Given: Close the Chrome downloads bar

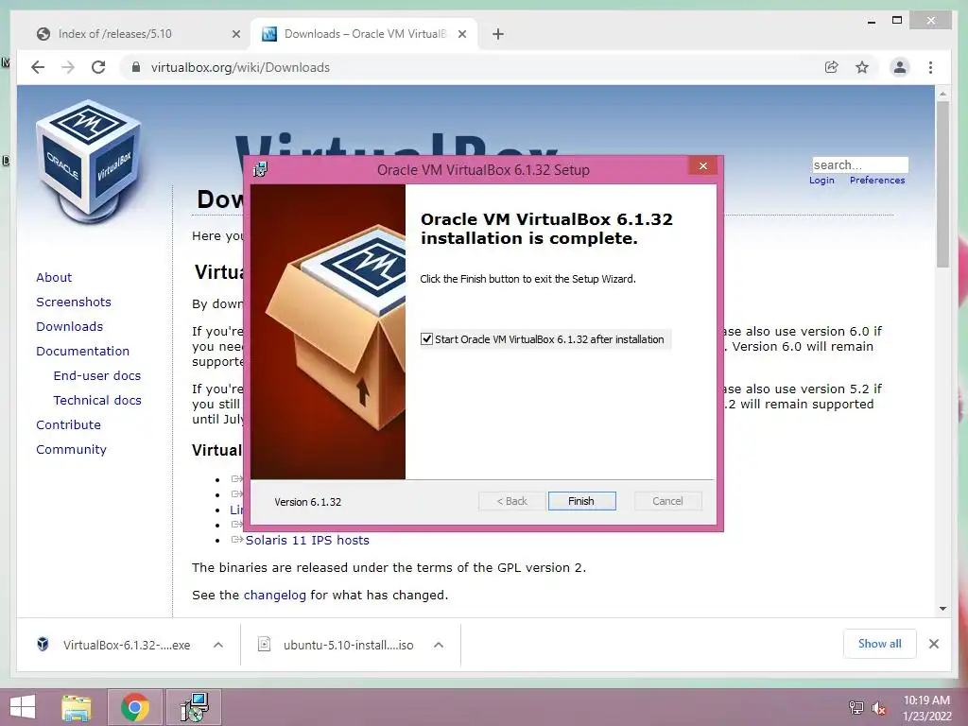Looking at the screenshot, I should (x=933, y=644).
